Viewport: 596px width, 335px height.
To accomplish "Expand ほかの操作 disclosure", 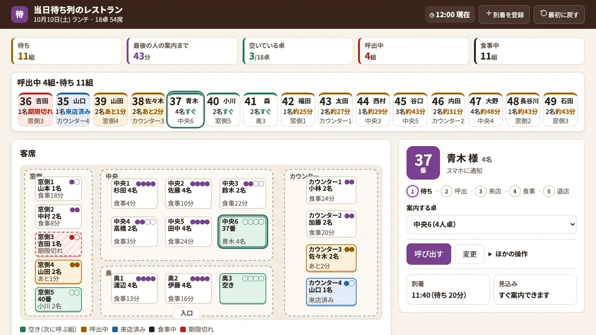I will tap(508, 254).
